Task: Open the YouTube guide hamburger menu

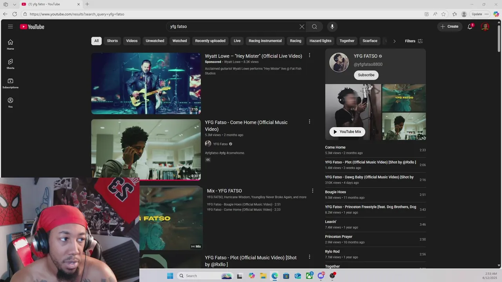Action: 10,27
